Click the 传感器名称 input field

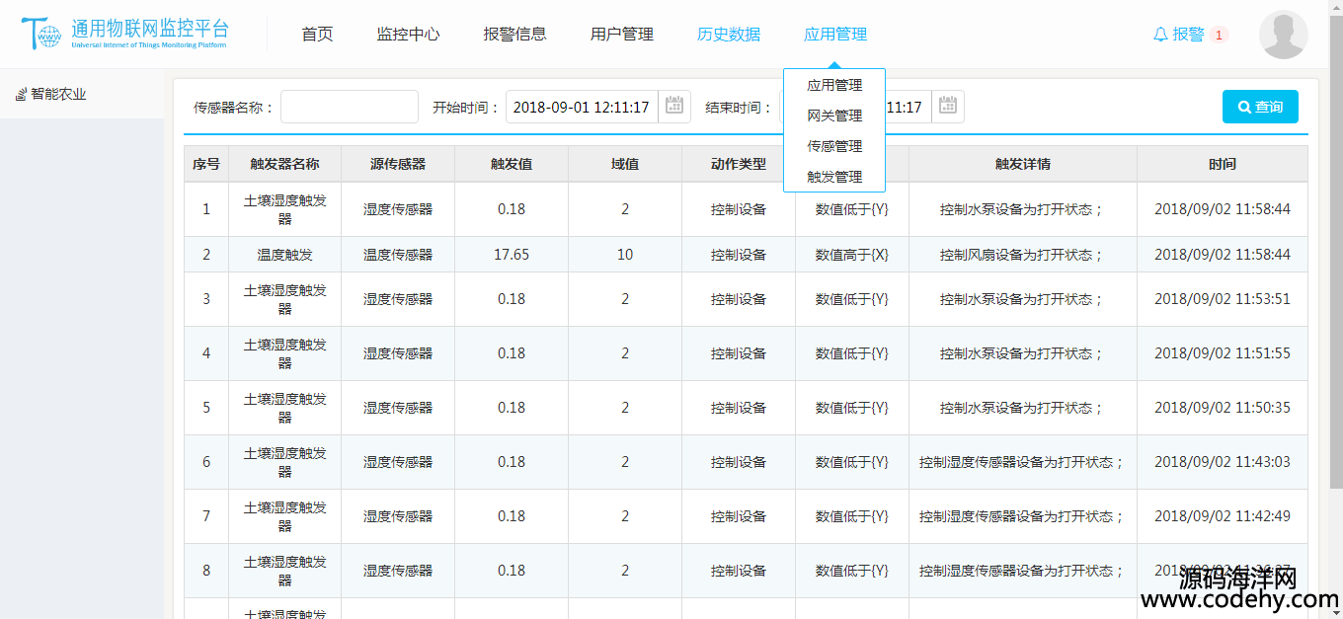[349, 107]
